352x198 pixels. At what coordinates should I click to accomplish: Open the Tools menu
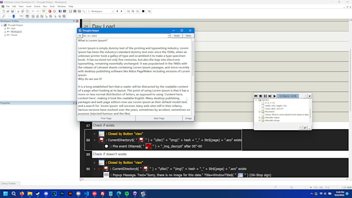52,7
